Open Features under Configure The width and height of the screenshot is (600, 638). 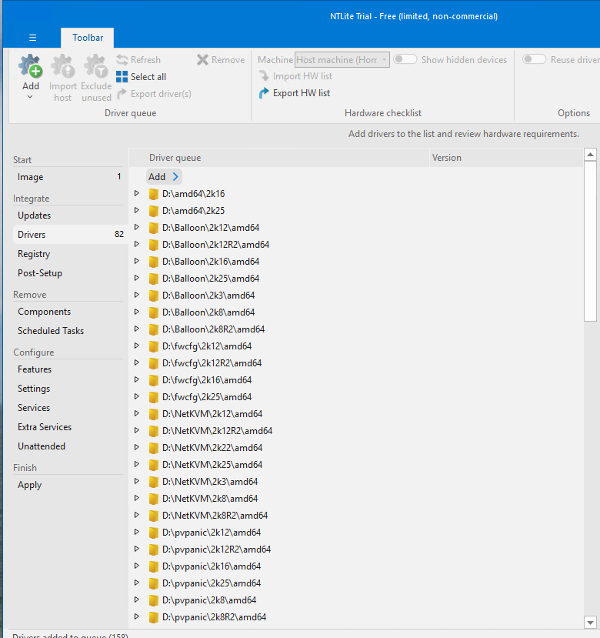[x=69, y=369]
